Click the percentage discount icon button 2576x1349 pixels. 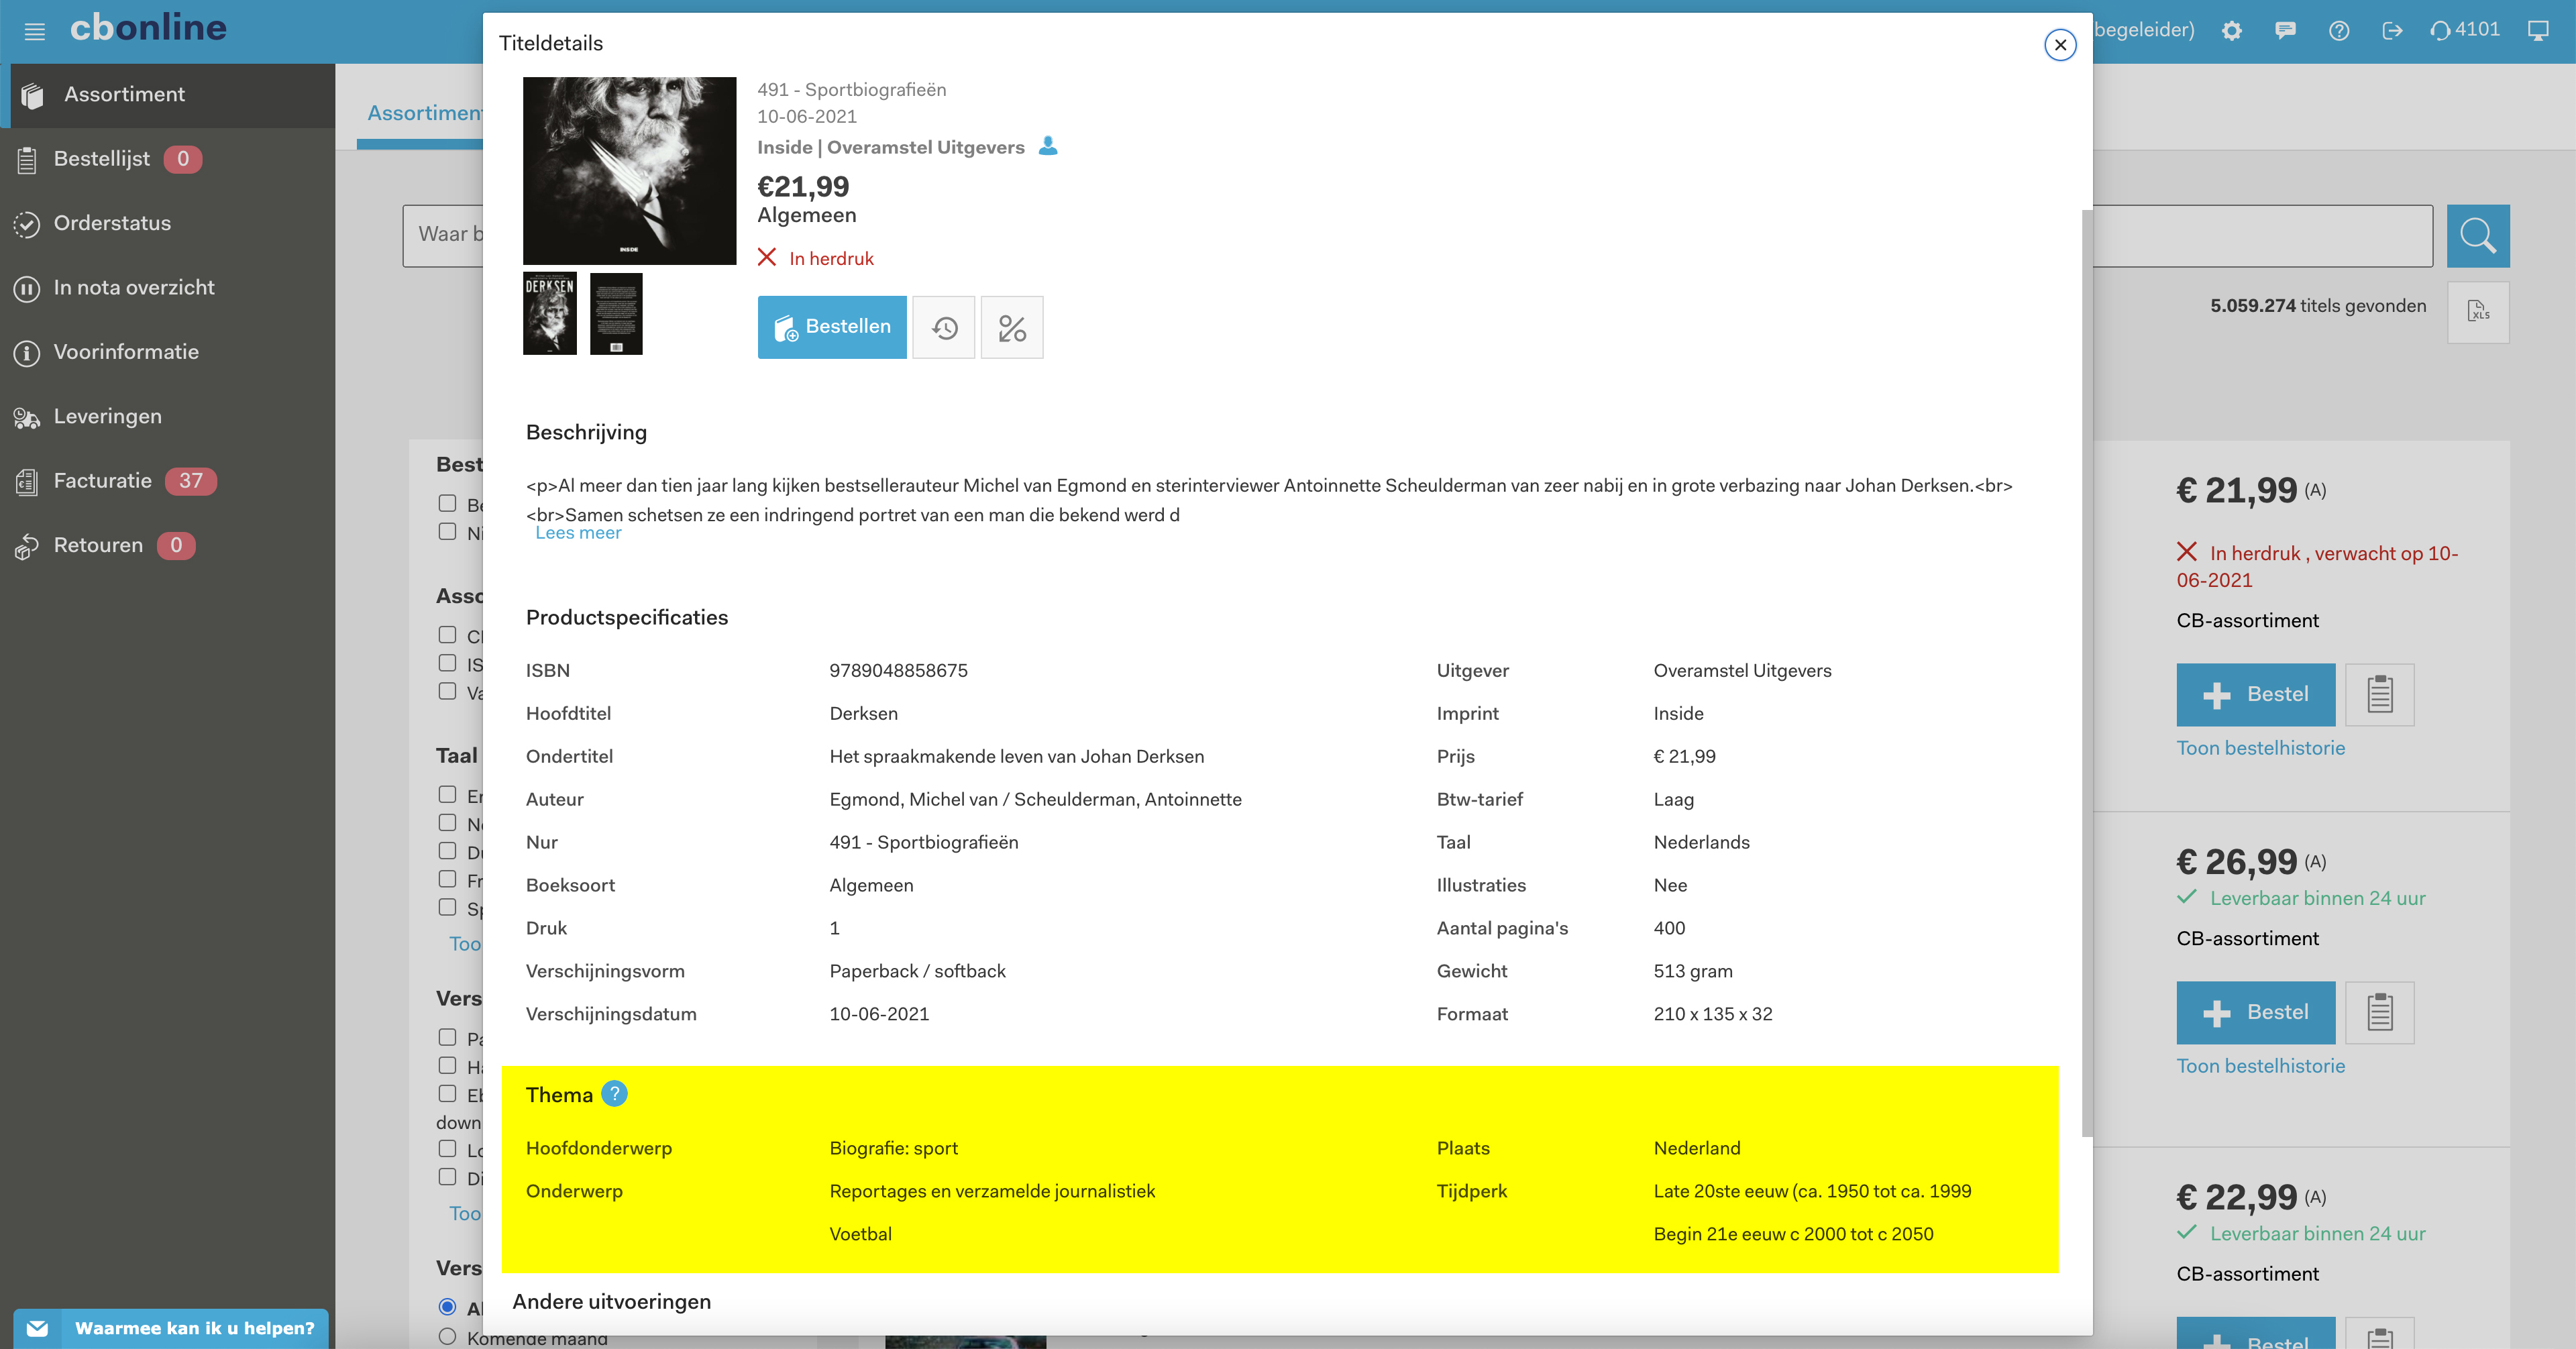click(x=1012, y=327)
